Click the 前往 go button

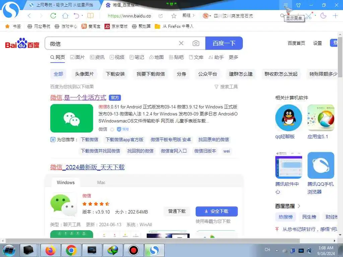(x=188, y=15)
